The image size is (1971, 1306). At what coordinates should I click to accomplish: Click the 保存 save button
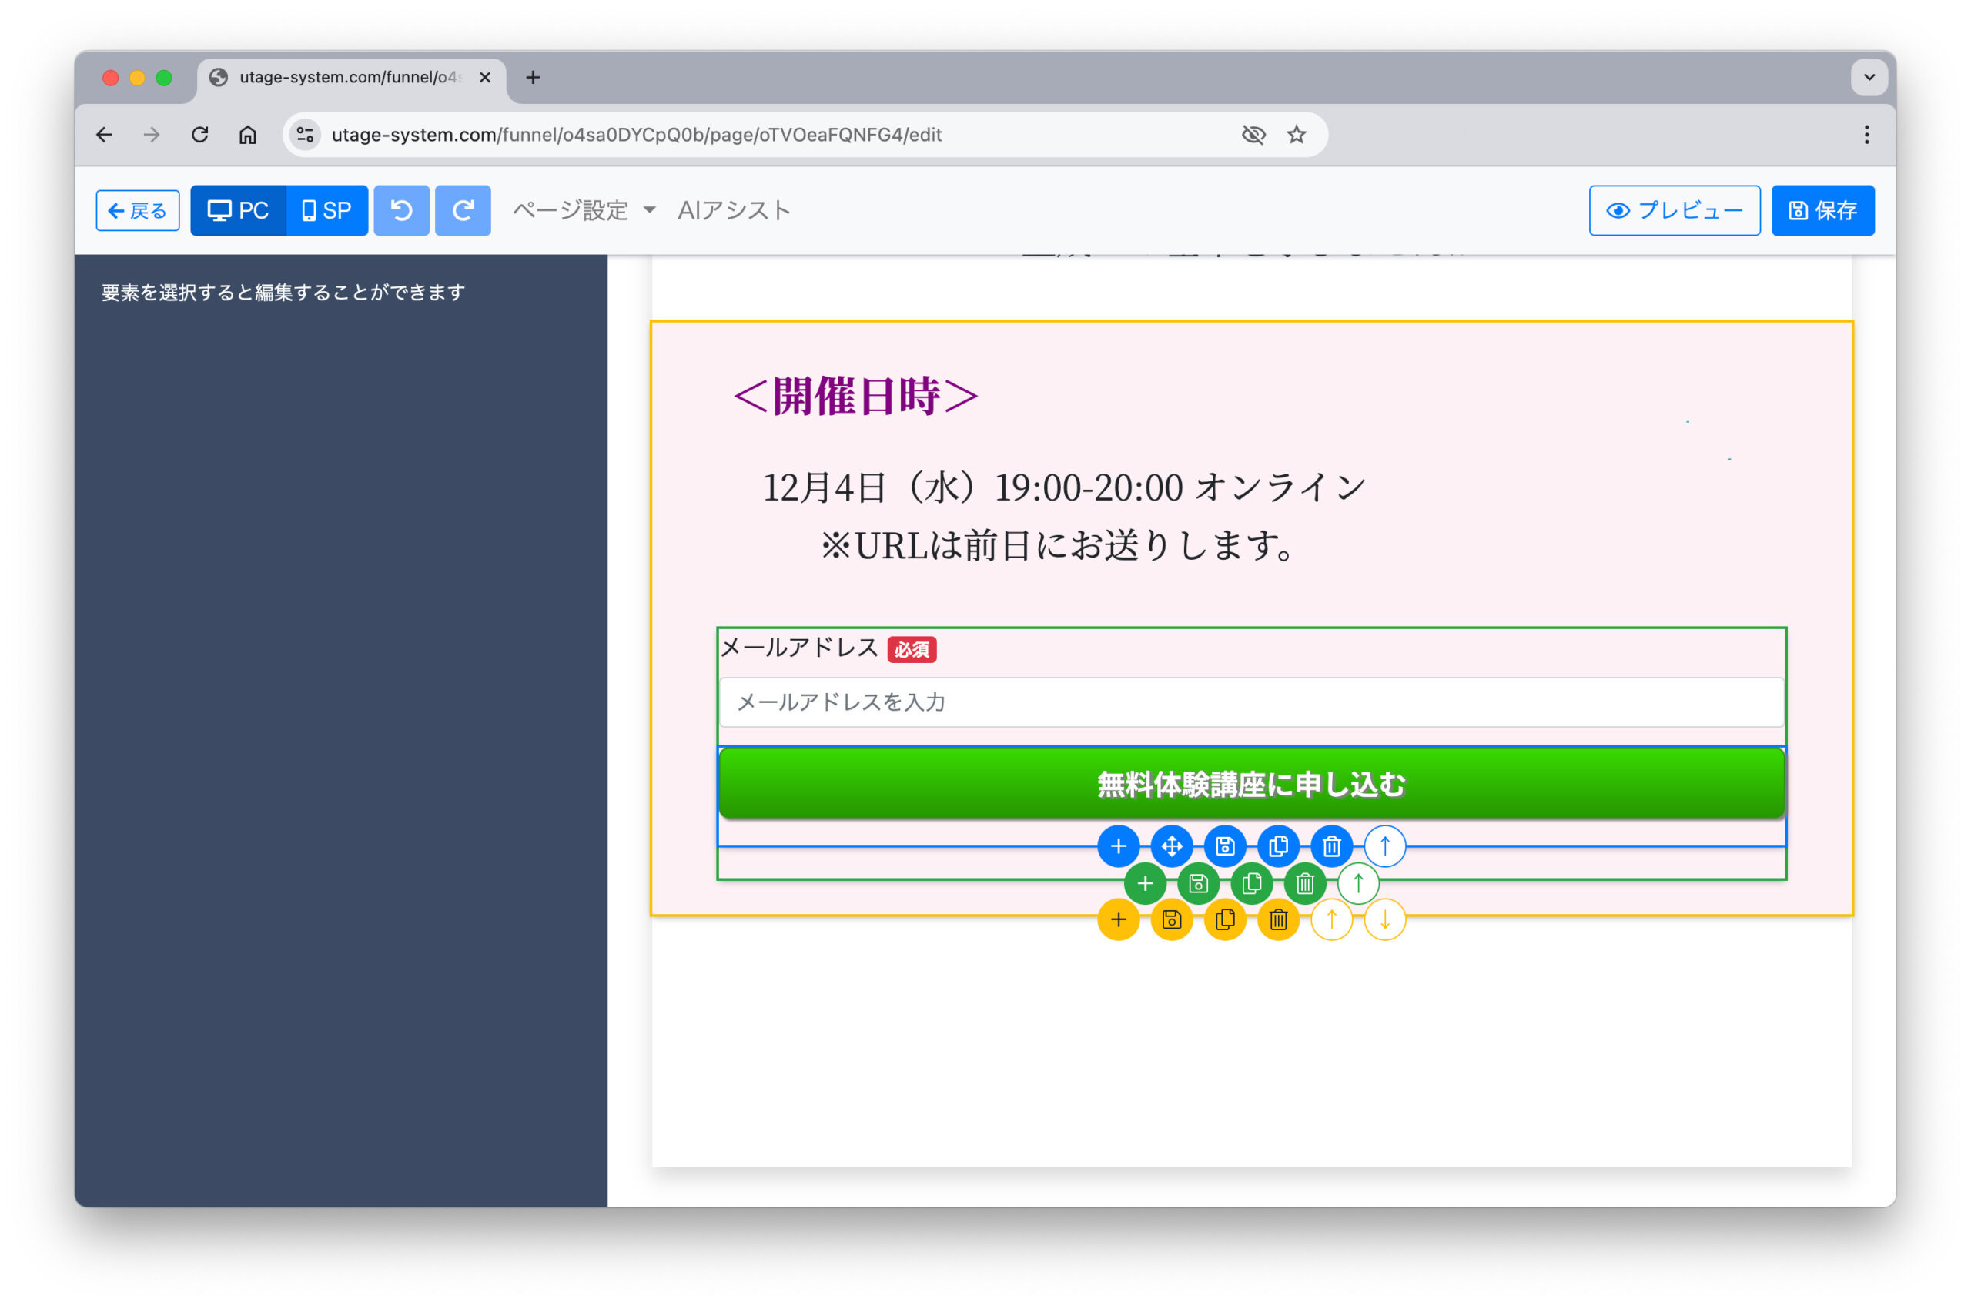[1822, 211]
